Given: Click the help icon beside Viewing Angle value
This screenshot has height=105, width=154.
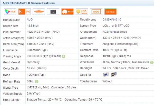Looking at the screenshot, I should point(64,56).
